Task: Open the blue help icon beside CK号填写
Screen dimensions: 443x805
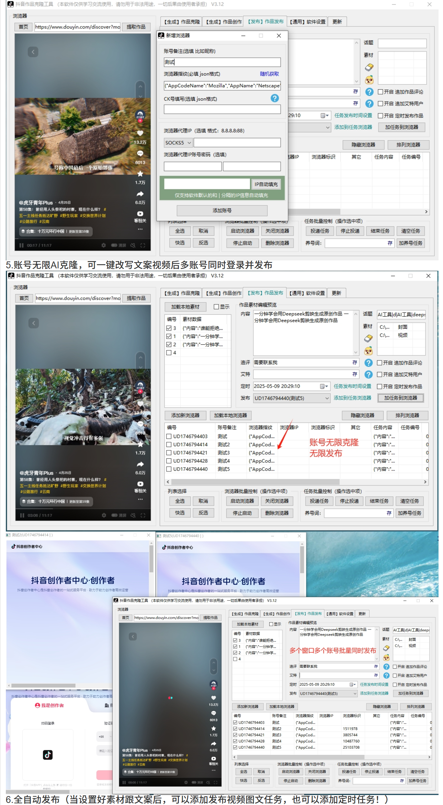Action: point(275,98)
